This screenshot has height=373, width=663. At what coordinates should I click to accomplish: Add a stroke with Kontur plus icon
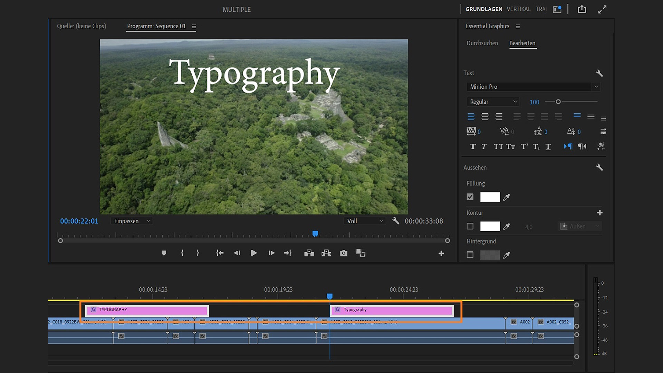[600, 213]
